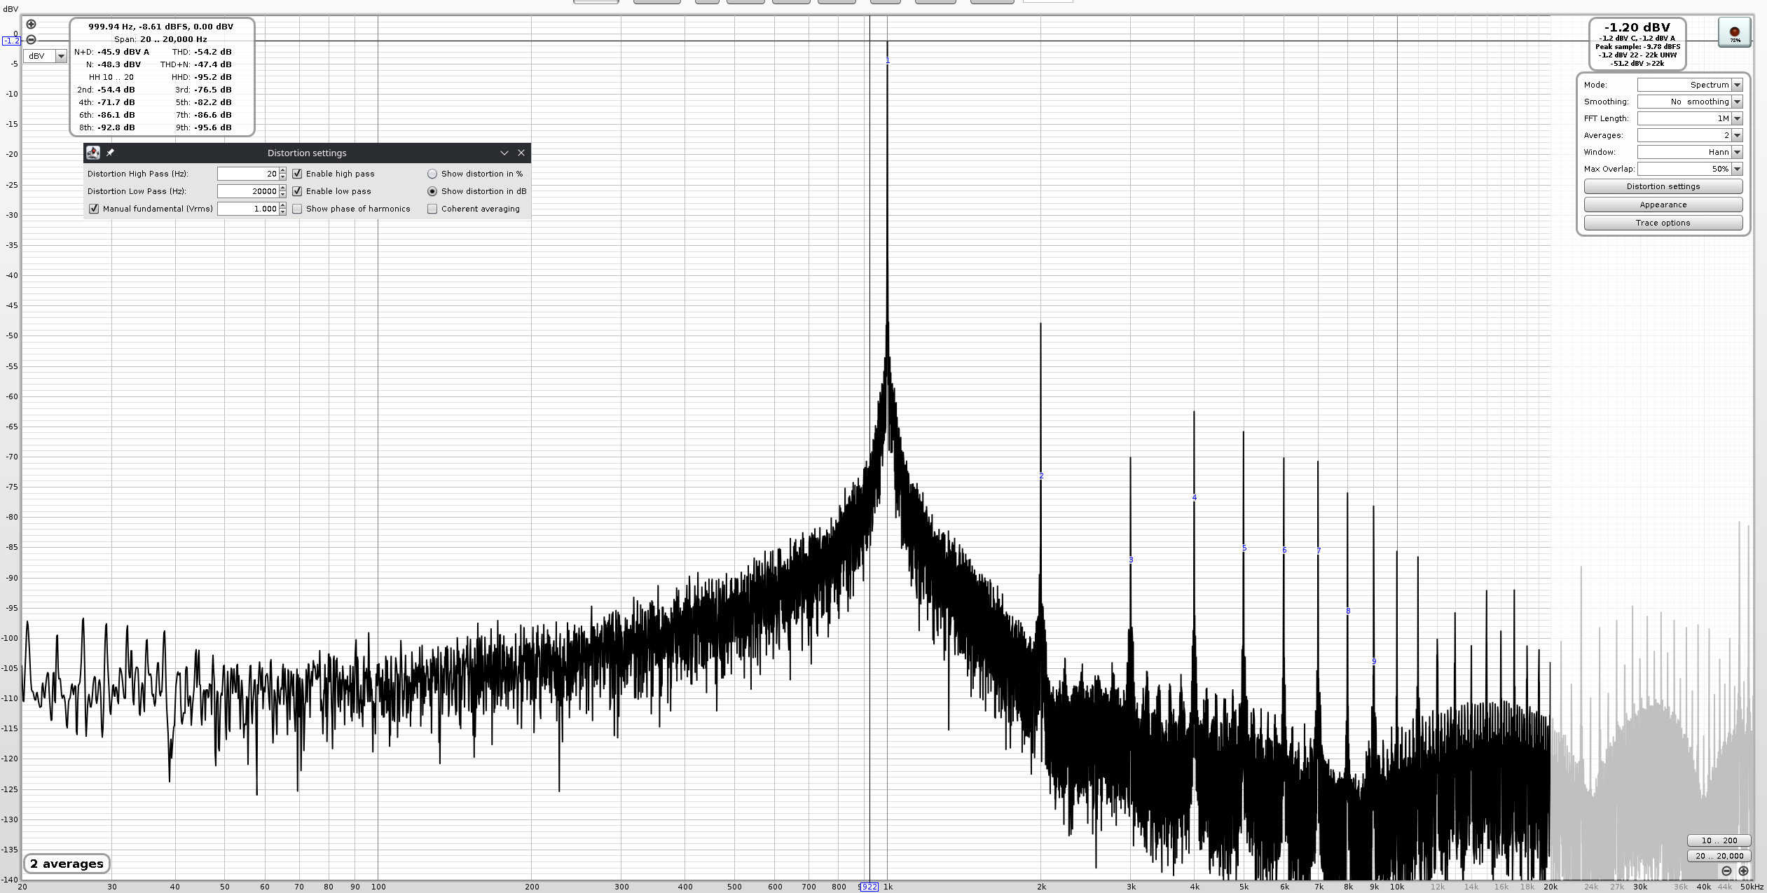Enable Show phase of harmonics

[297, 209]
